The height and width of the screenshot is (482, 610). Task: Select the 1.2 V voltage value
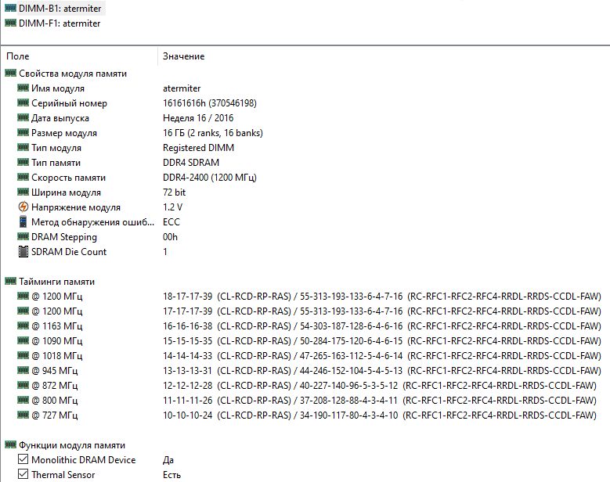point(172,207)
